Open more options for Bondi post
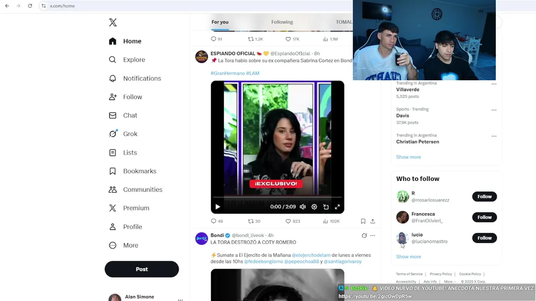 [x=373, y=235]
